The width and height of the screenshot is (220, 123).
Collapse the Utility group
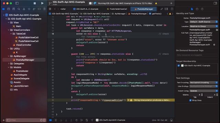[x=9, y=49]
